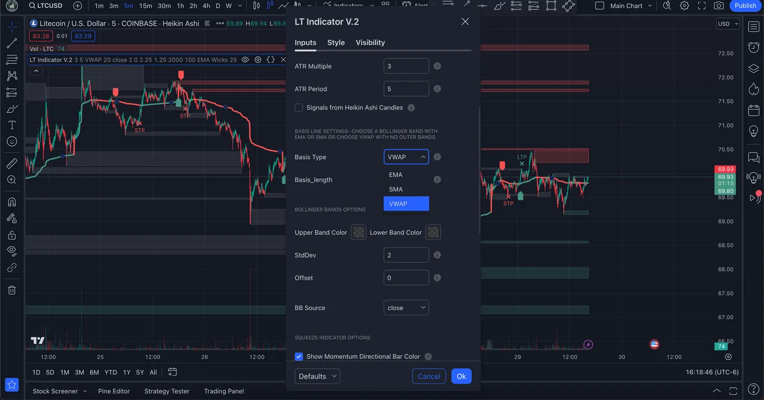Expand the timeframe interval chevron
Image resolution: width=764 pixels, height=400 pixels.
click(x=241, y=6)
